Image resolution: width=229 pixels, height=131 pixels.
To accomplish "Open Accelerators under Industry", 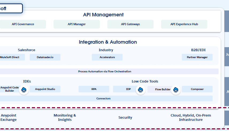I will click(x=107, y=57).
